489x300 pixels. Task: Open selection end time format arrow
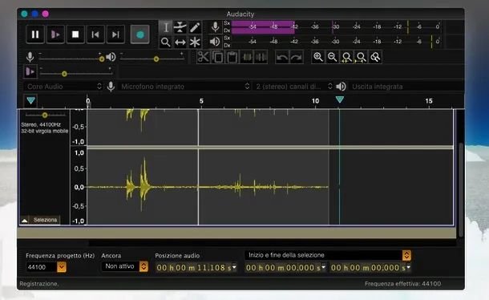pyautogui.click(x=408, y=268)
